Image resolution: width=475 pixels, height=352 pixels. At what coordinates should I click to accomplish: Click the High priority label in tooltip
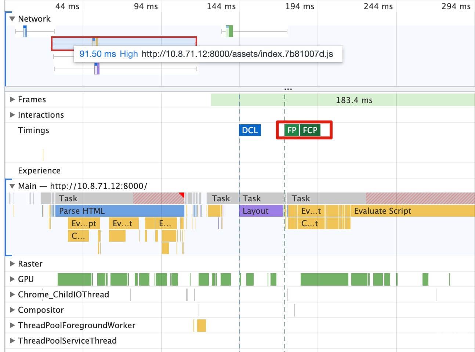(129, 54)
